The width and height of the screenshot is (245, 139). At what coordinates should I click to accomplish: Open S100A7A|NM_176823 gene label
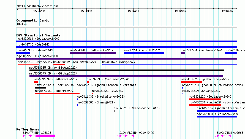(37, 133)
